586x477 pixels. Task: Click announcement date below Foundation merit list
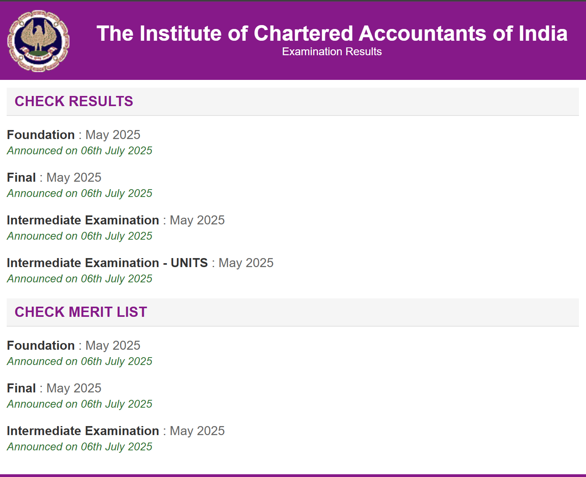click(x=80, y=361)
